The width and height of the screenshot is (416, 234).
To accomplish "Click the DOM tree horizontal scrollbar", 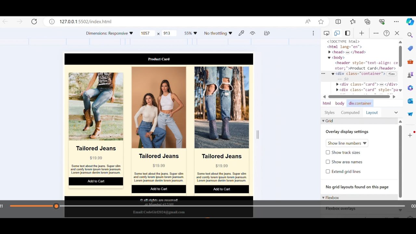I will click(359, 97).
